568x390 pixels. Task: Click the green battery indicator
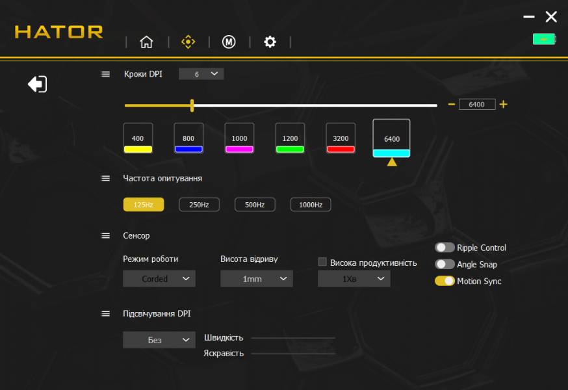pyautogui.click(x=544, y=39)
